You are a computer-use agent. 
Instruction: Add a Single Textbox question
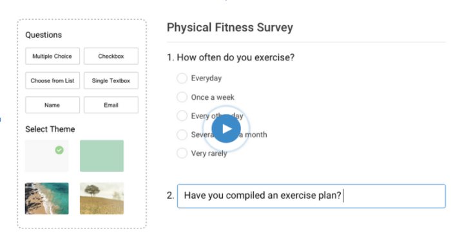tap(111, 80)
